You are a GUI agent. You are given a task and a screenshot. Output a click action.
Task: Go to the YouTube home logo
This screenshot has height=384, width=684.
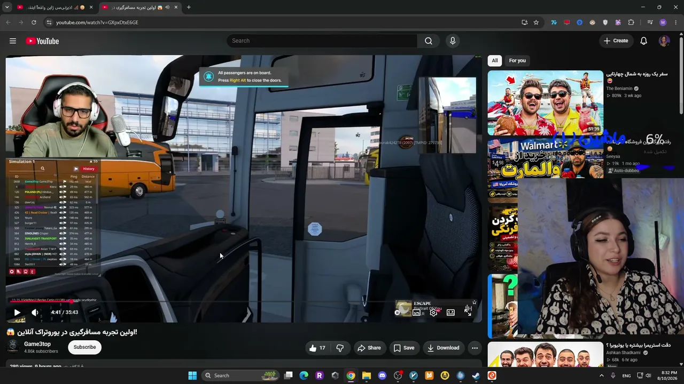coord(42,41)
